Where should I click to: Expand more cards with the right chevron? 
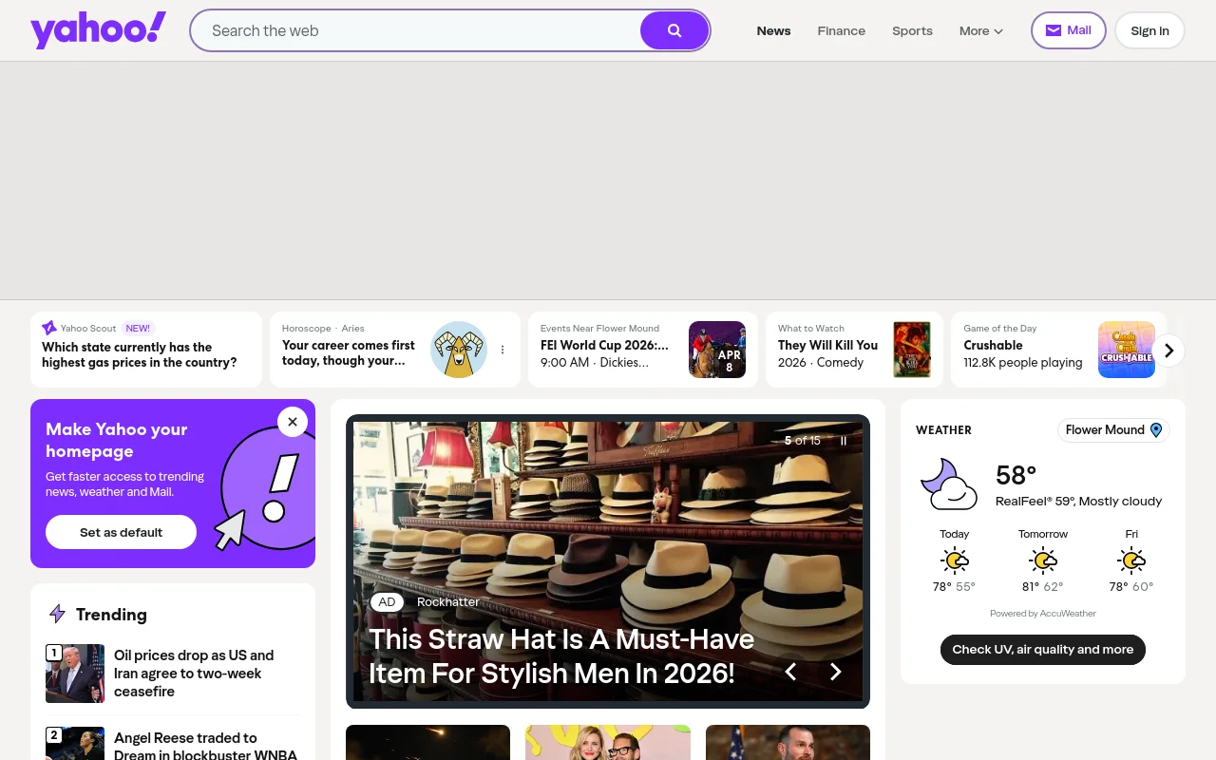(x=1168, y=350)
